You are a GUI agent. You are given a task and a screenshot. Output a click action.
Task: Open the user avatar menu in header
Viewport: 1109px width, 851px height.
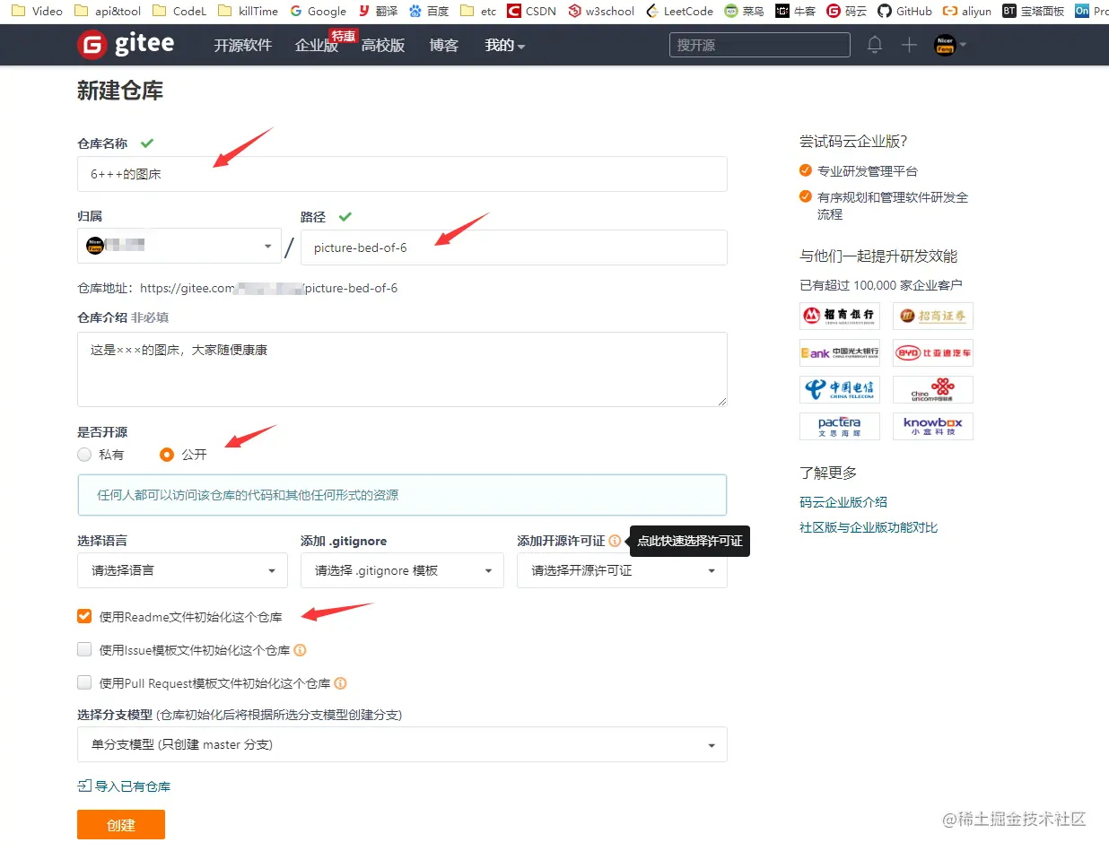(x=949, y=45)
